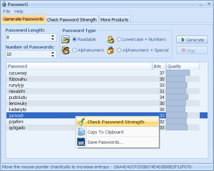This screenshot has height=171, width=214.
Task: Click the Alphanumeric password type icon
Action: click(x=65, y=50)
